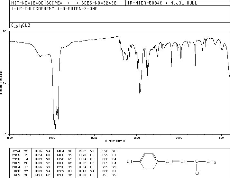This screenshot has width=230, height=178.
Task: Select peak table entry 2925
Action: [x=16, y=159]
